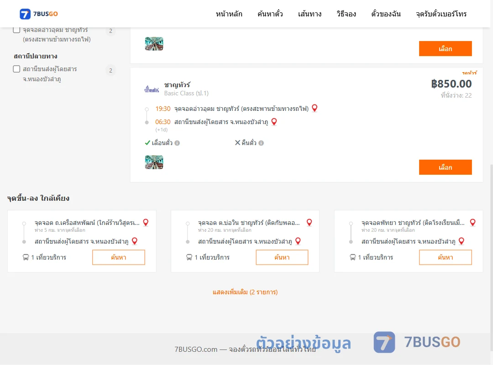Open วิธีจอง menu item
Viewport: 493px width, 365px height.
point(346,14)
